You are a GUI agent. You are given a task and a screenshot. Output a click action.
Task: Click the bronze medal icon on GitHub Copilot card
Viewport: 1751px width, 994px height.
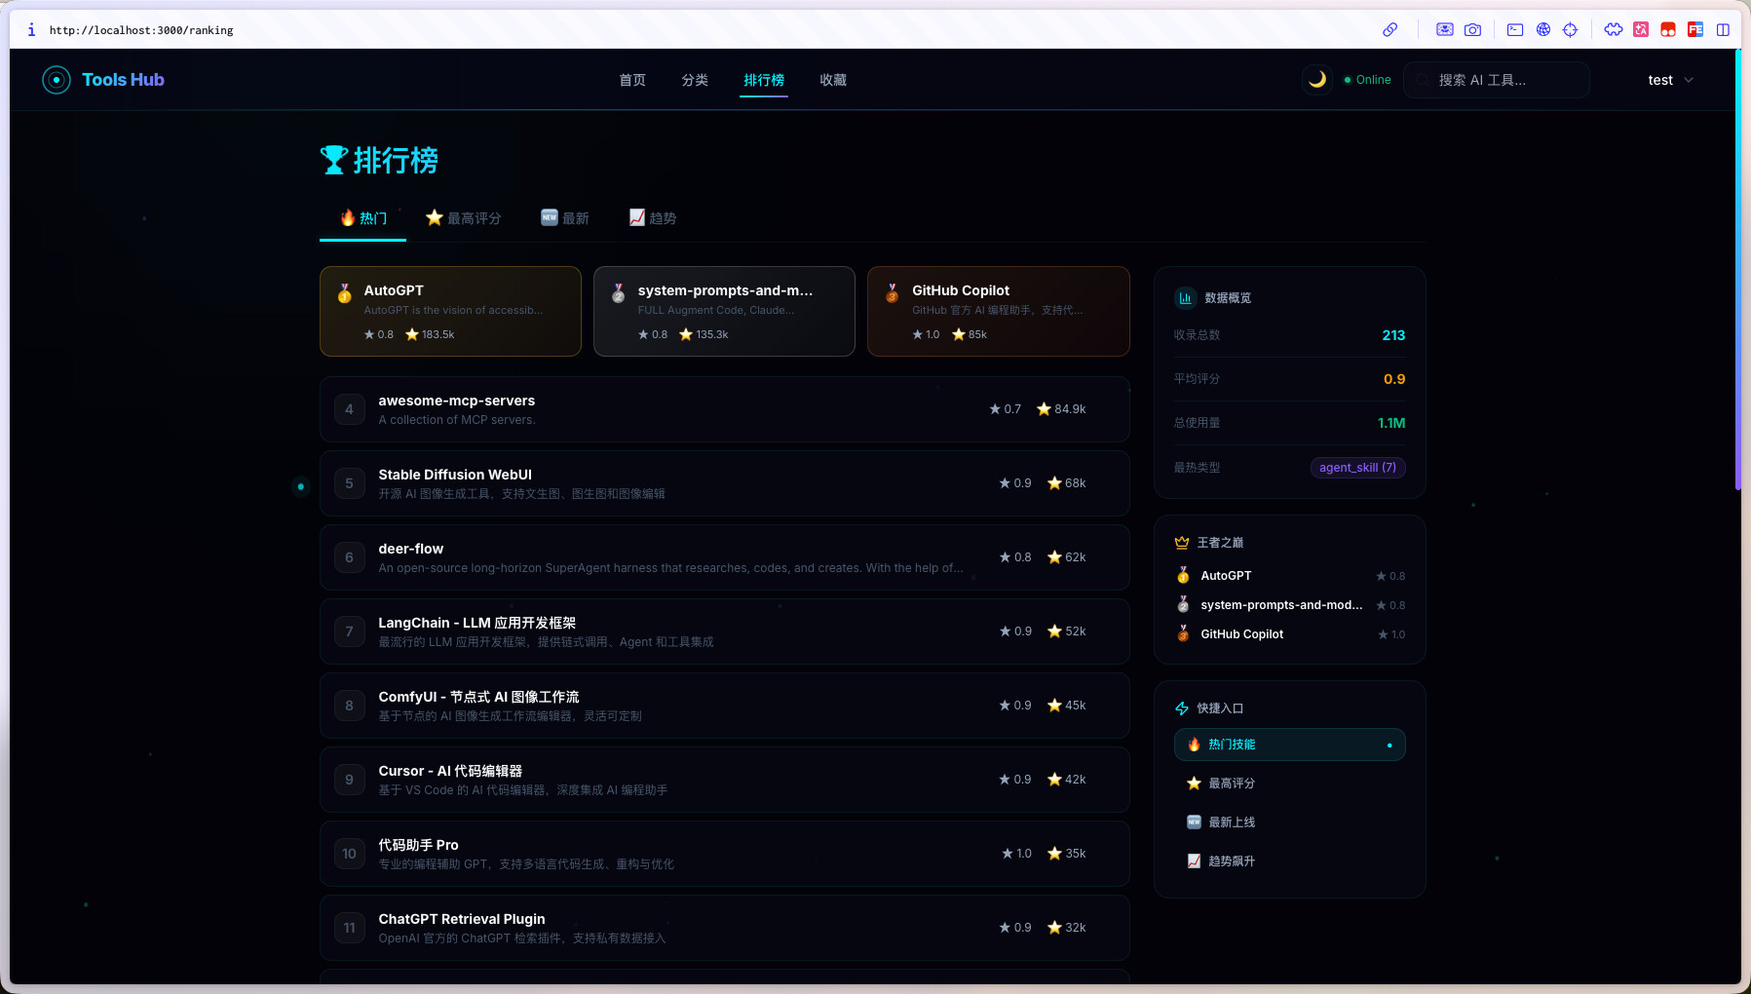tap(893, 293)
